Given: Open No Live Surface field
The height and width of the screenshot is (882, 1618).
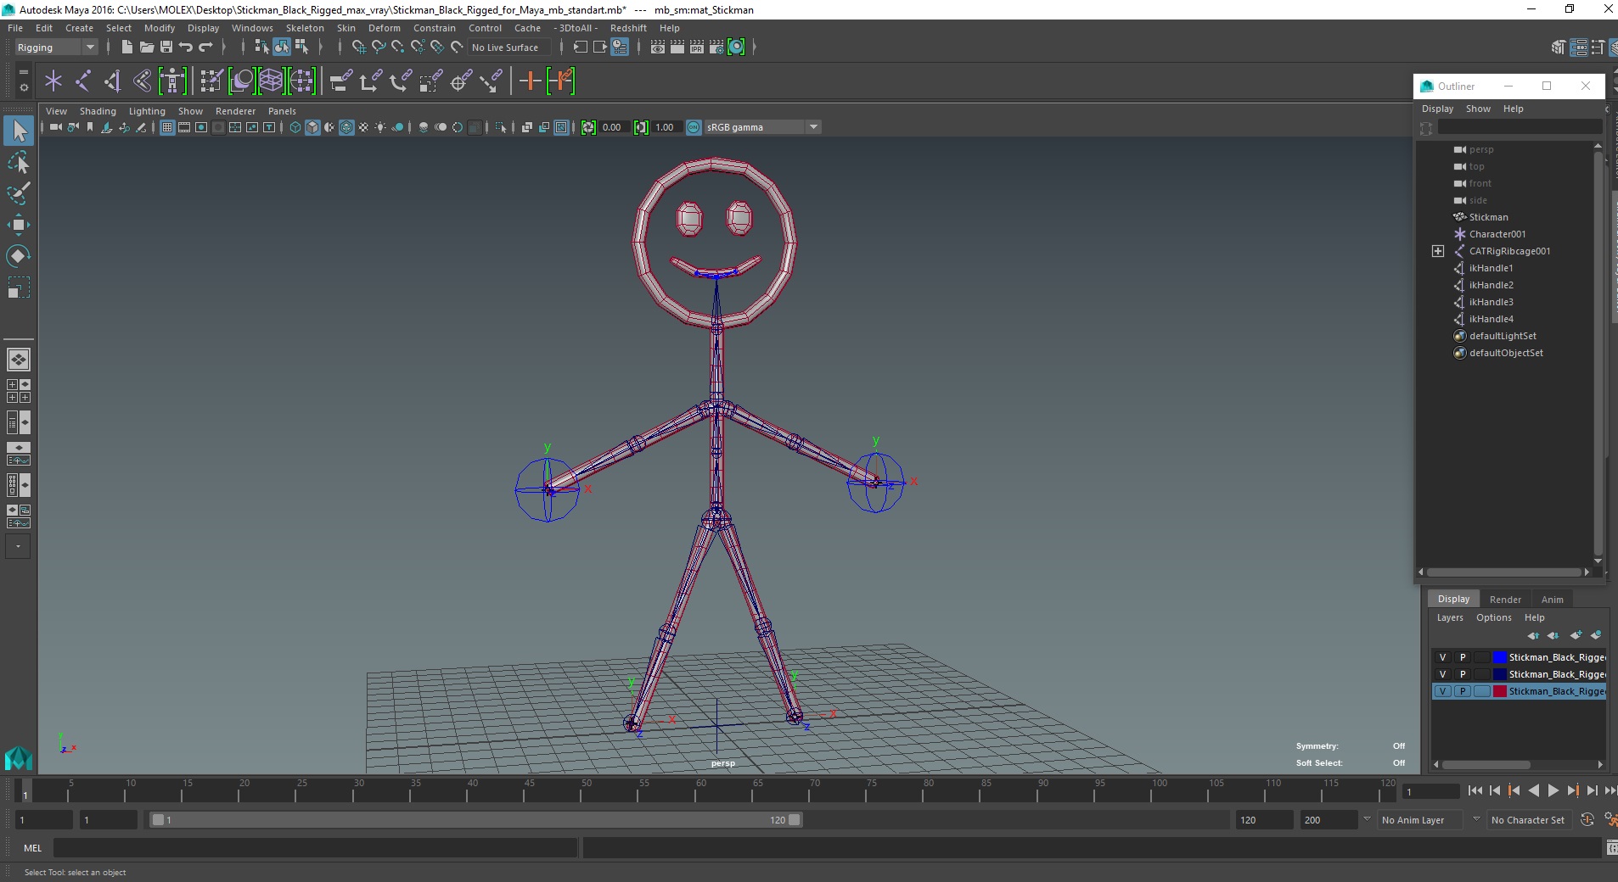Looking at the screenshot, I should coord(510,47).
